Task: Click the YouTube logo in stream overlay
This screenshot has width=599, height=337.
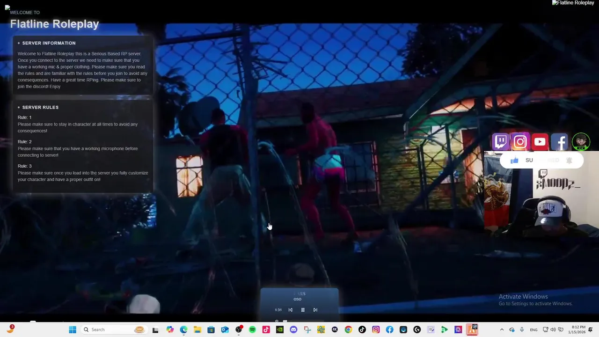Action: tap(540, 141)
